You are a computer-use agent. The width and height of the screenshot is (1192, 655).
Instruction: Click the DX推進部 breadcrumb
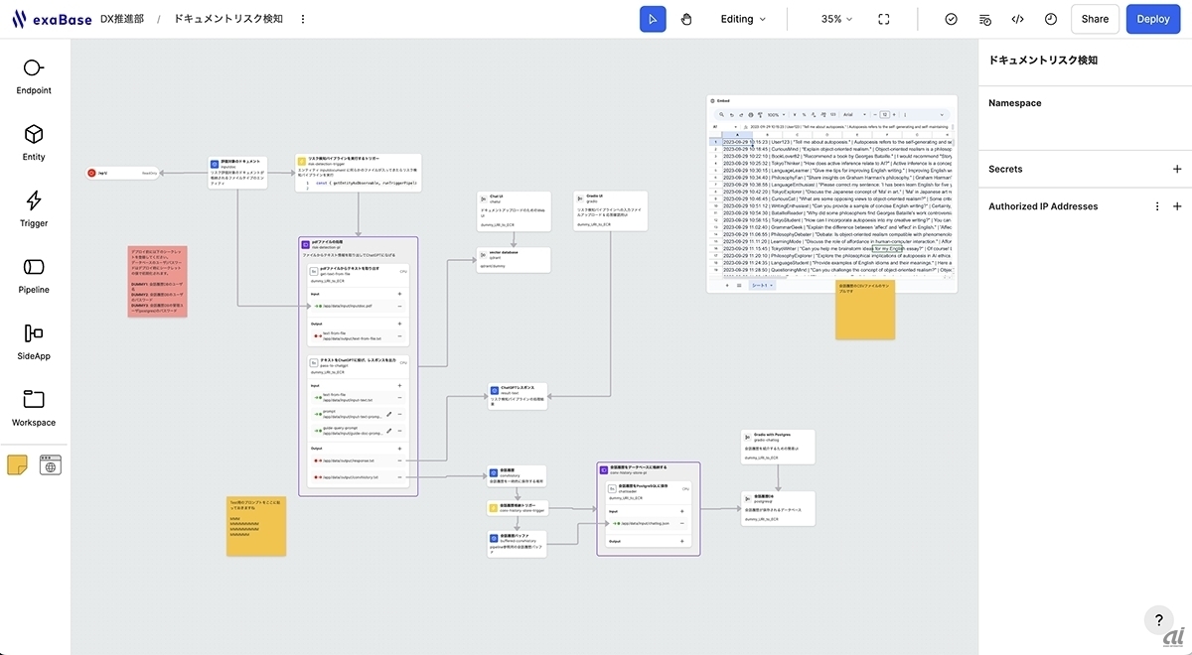pyautogui.click(x=121, y=19)
